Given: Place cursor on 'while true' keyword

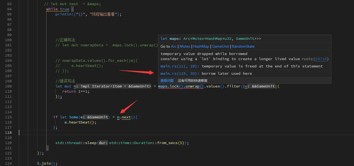Looking at the screenshot, I should [x=58, y=9].
